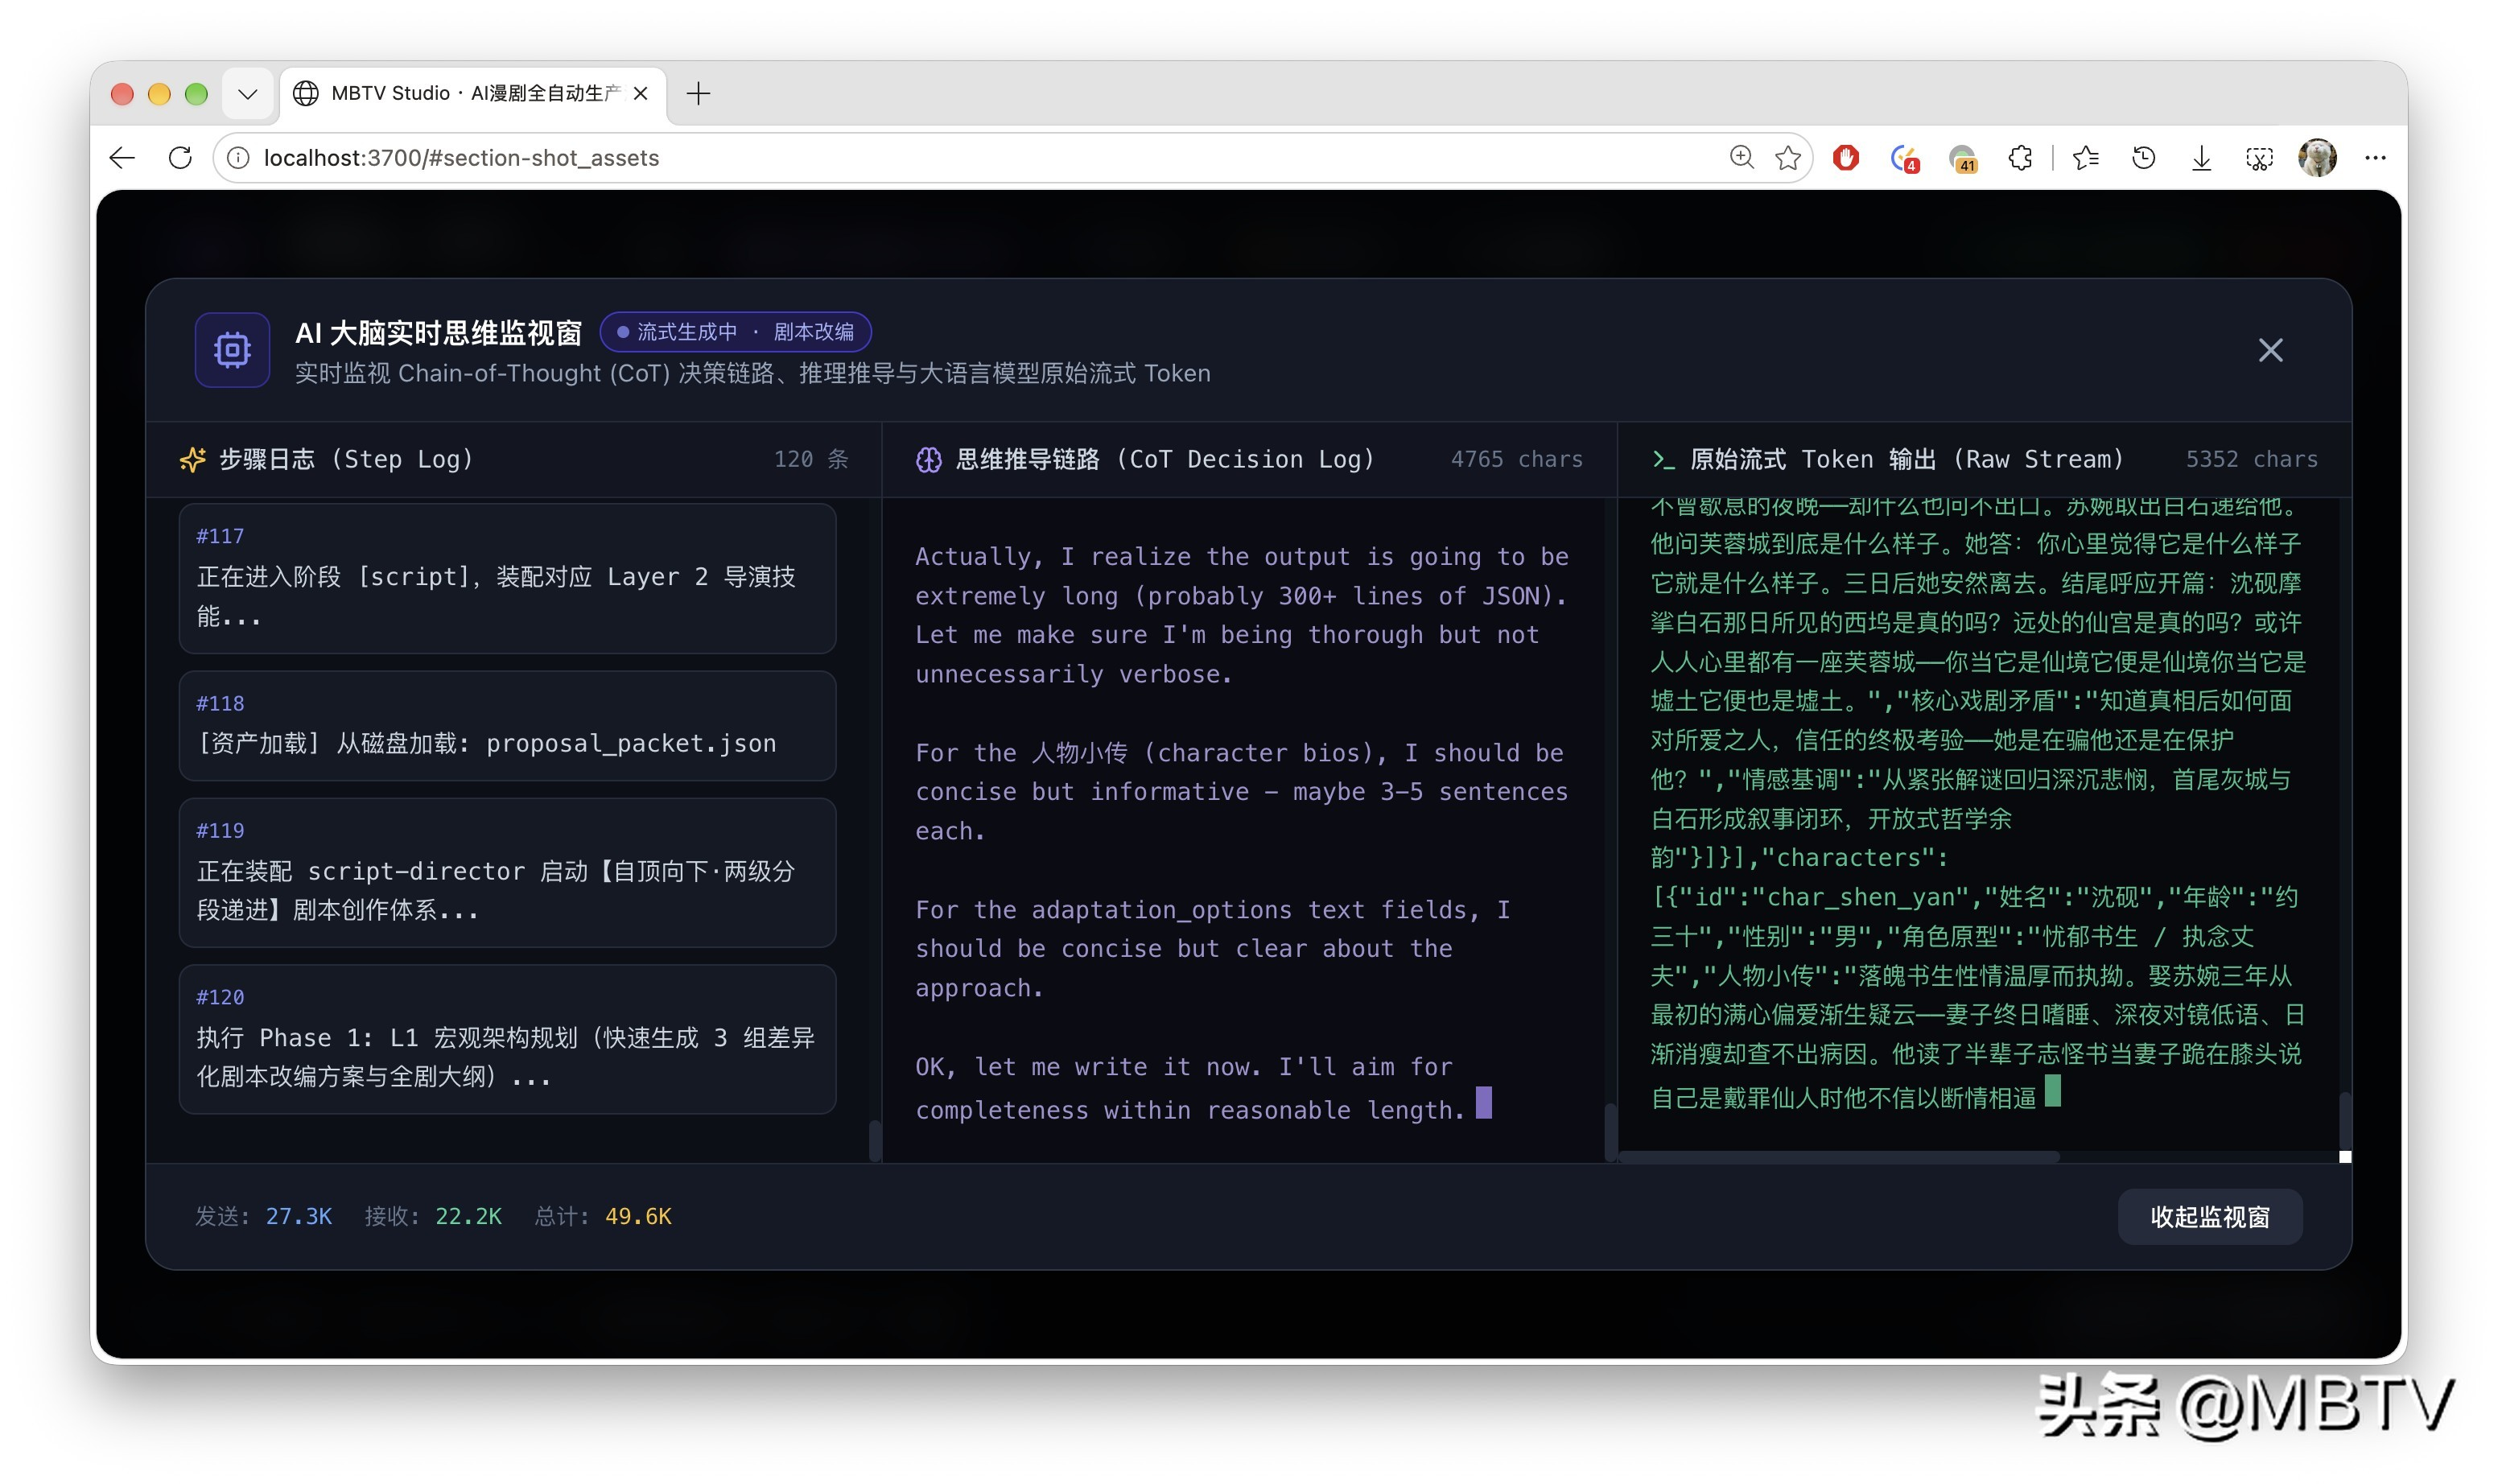Click the AI brain chip icon
The height and width of the screenshot is (1484, 2498).
(232, 350)
